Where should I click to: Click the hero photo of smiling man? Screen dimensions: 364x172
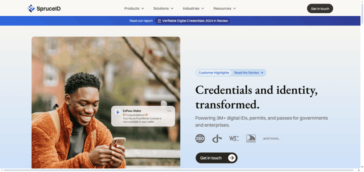[x=106, y=102]
